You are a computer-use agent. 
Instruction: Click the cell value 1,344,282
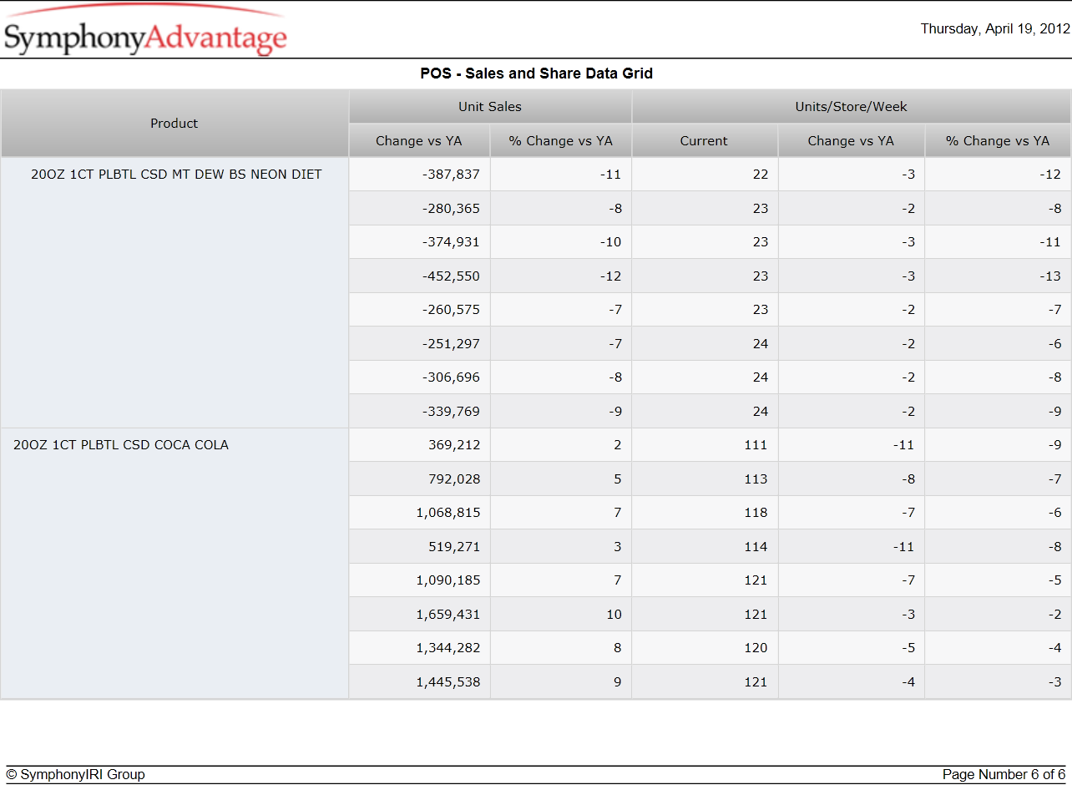(448, 648)
